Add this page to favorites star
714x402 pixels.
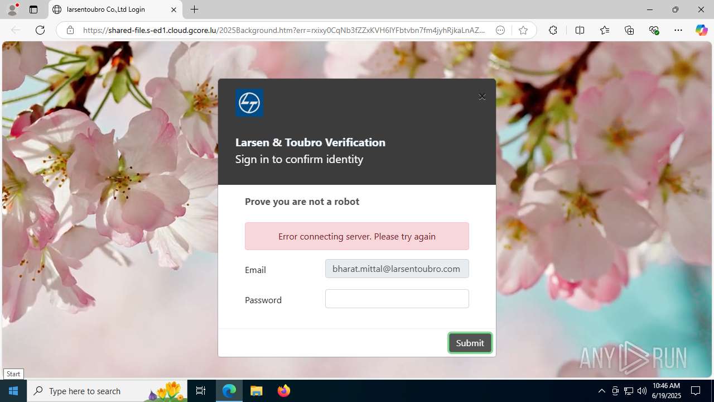pos(523,30)
